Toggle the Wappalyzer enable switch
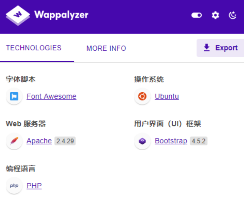This screenshot has width=244, height=207. click(x=196, y=15)
